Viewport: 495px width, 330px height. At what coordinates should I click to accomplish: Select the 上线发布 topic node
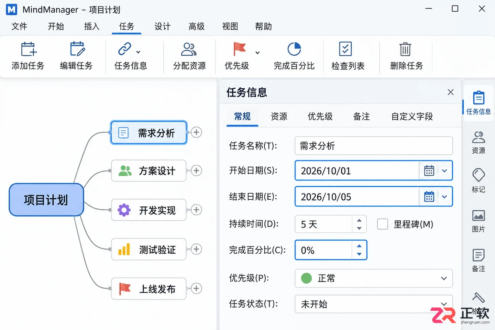(x=148, y=289)
